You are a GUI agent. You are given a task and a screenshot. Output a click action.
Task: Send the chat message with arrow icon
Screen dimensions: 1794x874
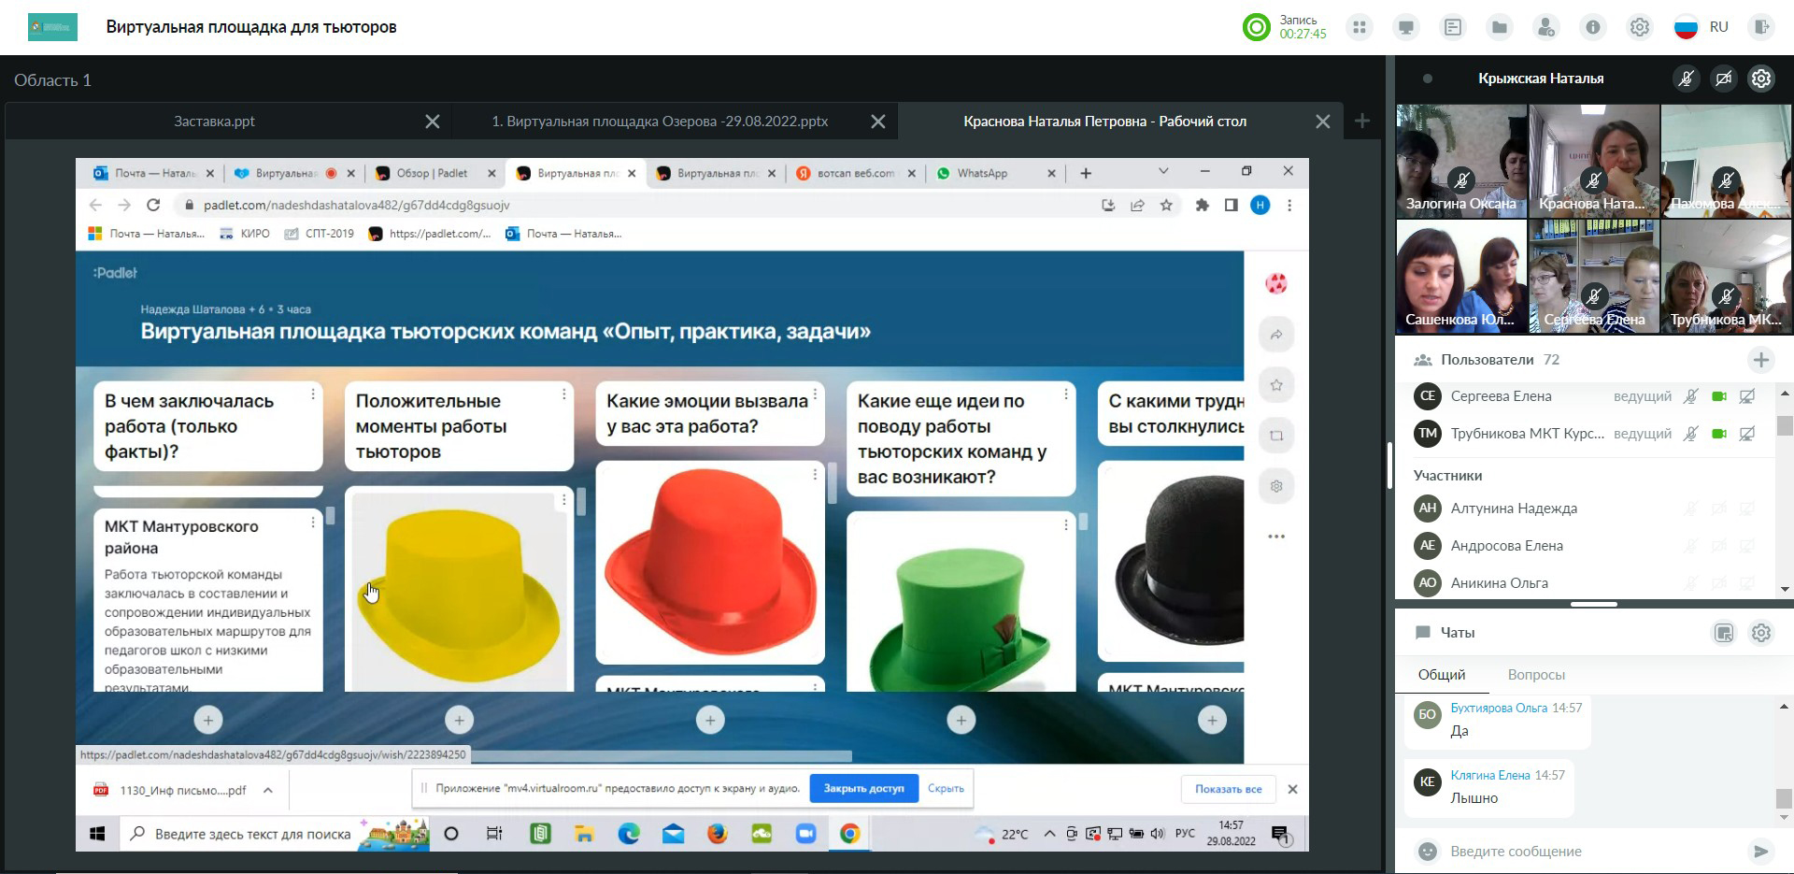point(1760,852)
